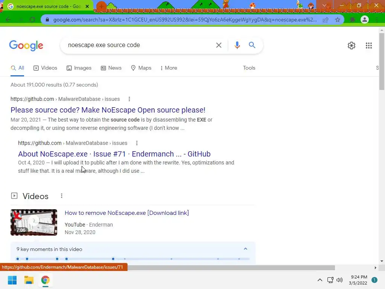
Task: Open 'About NoEscape.exe · Issue #71' result
Action: 114,154
